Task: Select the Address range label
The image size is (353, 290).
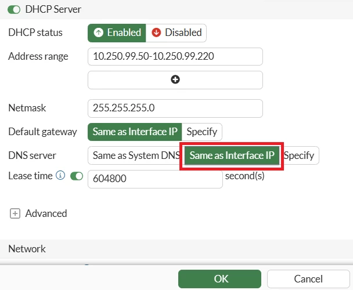Action: 38,56
